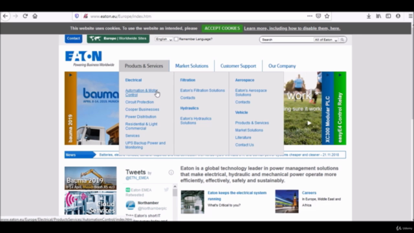Open Eaton's Hydraulics Solutions link

(195, 121)
